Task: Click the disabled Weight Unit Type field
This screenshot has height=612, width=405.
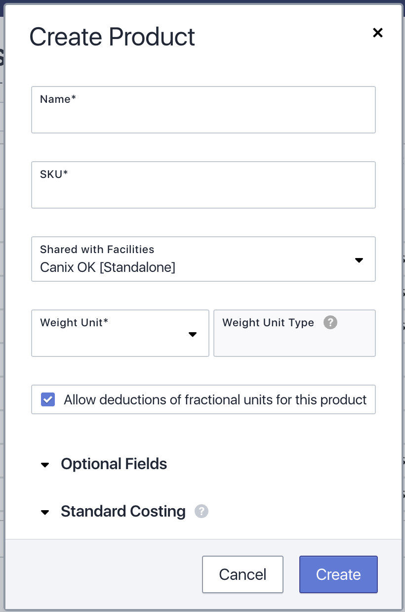Action: point(294,333)
